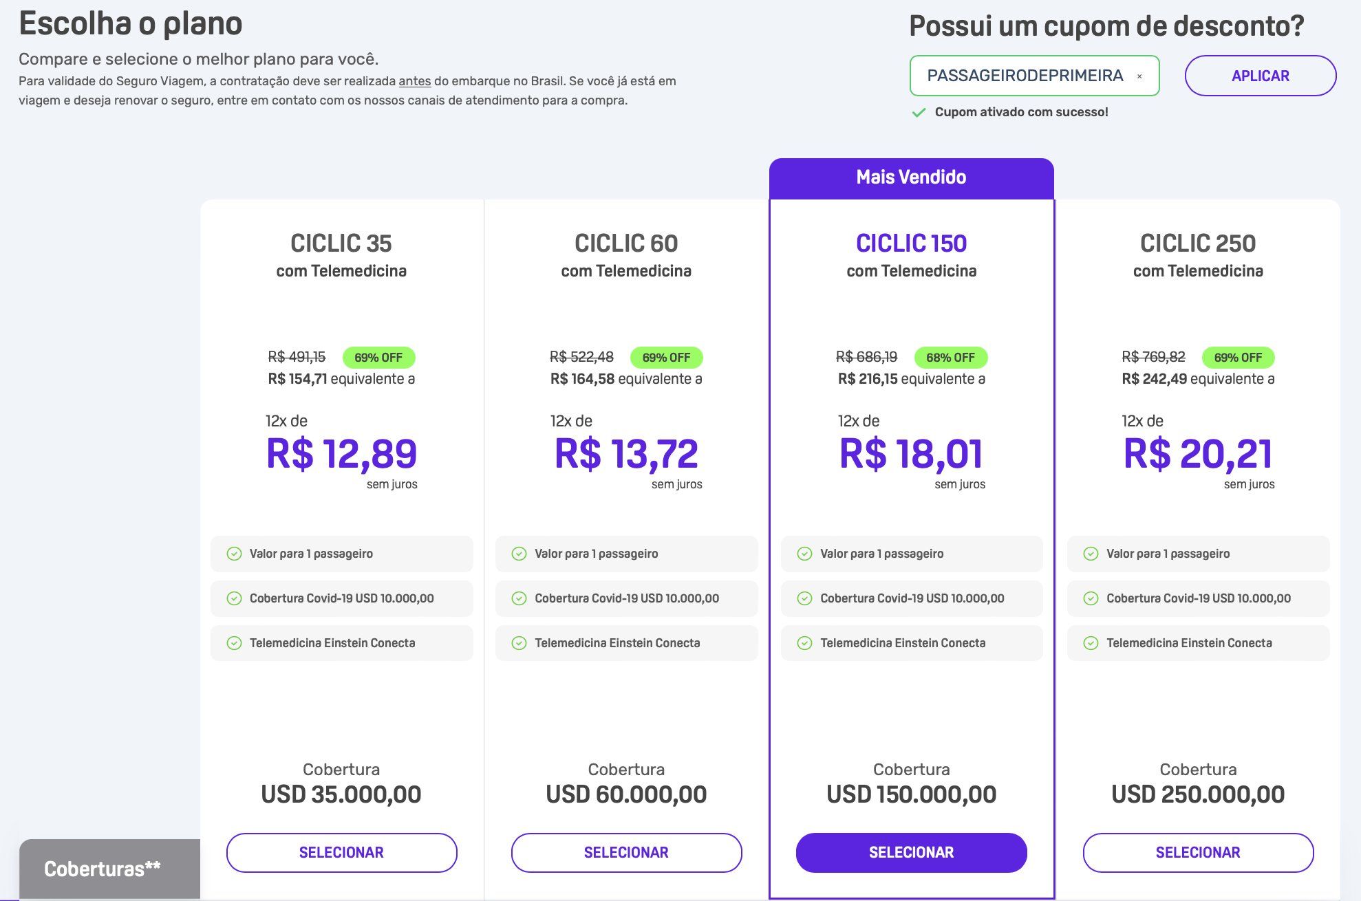Click the CICLIC 250 plan title

[x=1198, y=243]
